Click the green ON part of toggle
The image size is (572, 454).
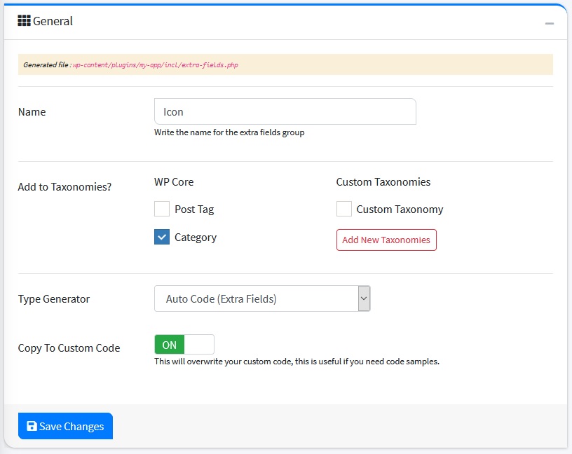170,345
